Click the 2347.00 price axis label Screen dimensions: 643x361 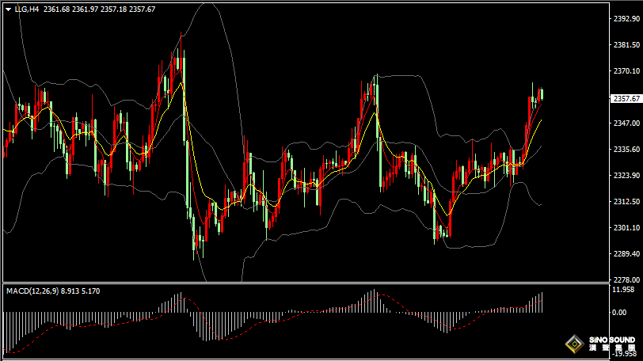click(625, 123)
